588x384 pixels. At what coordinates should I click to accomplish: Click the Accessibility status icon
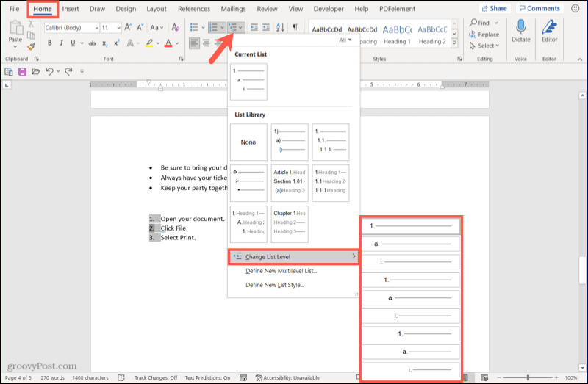[259, 377]
